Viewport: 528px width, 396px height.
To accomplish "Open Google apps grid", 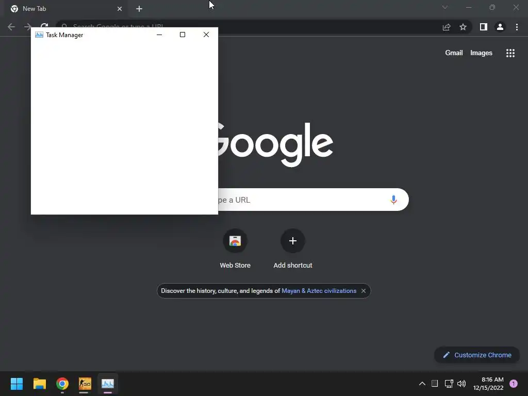I will (510, 53).
